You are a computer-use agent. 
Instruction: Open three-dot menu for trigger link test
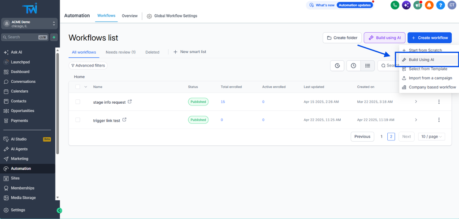click(439, 120)
